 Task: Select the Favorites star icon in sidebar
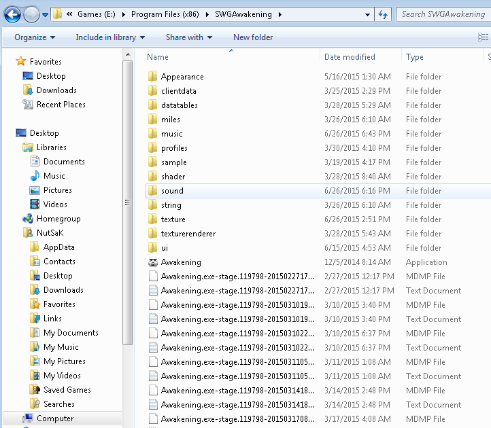tap(20, 62)
